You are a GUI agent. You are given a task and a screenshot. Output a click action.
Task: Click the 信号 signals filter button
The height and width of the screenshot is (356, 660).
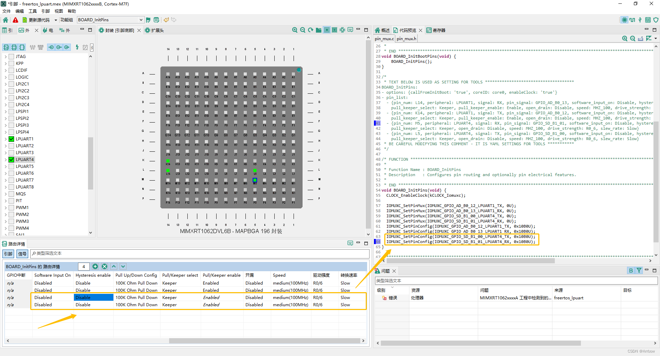pyautogui.click(x=22, y=254)
